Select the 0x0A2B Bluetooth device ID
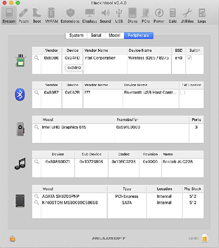Viewport: 219px width, 248px height. pos(72,92)
